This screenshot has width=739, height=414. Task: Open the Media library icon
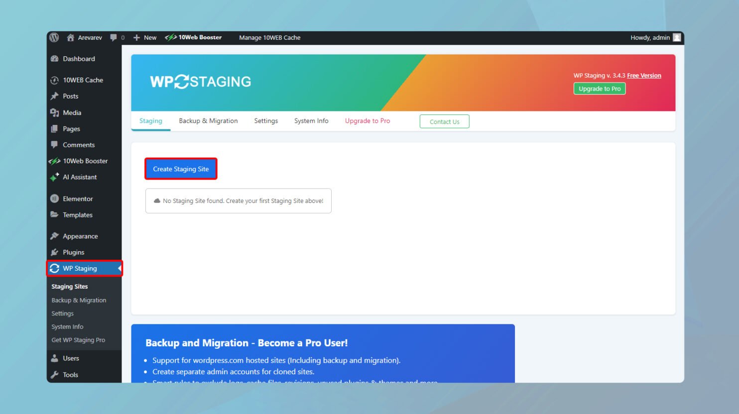click(55, 112)
